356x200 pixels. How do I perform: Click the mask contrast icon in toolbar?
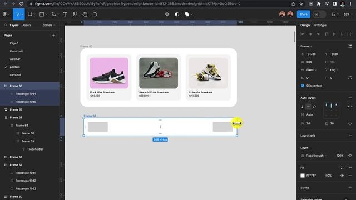click(177, 14)
